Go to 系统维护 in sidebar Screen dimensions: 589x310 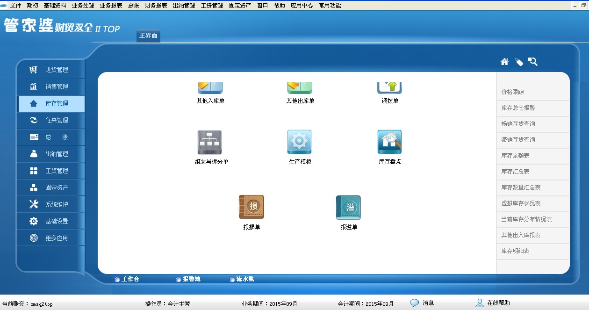coord(57,205)
